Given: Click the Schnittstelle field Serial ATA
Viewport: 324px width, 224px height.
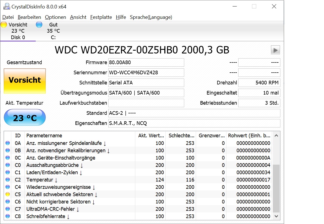Looking at the screenshot, I should click(x=146, y=83).
